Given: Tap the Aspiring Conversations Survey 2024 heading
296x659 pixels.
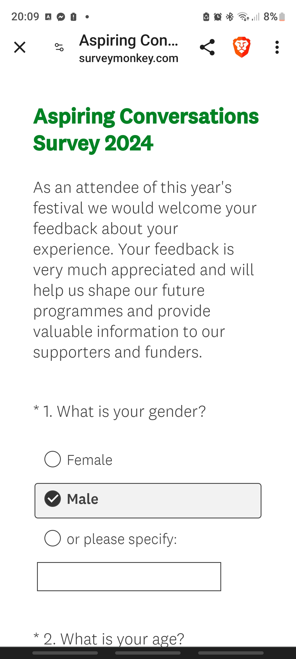Looking at the screenshot, I should point(146,130).
